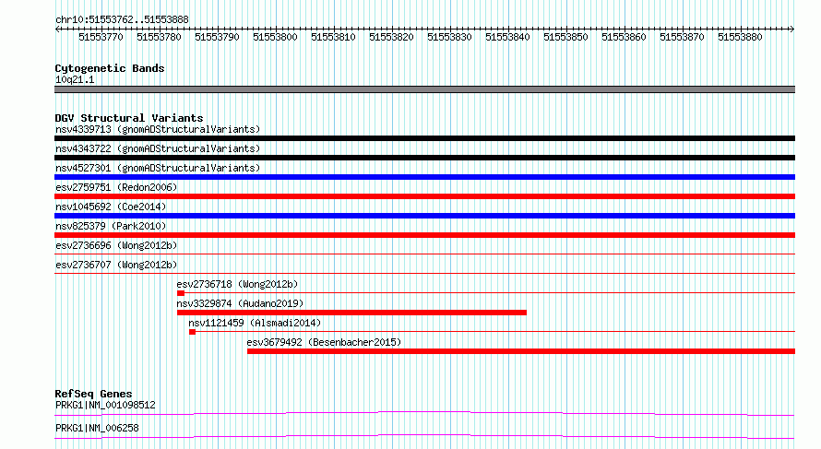Image resolution: width=821 pixels, height=449 pixels.
Task: Click ruler position 51553850
Action: coord(566,37)
